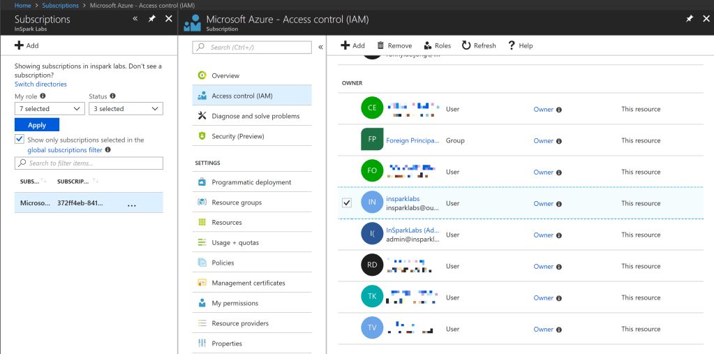The height and width of the screenshot is (354, 714).
Task: Collapse the resource menu with chevron
Action: [x=320, y=47]
